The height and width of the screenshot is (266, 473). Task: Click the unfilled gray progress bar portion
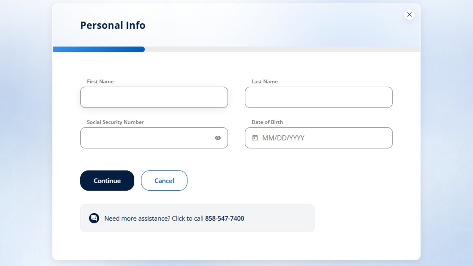point(282,50)
